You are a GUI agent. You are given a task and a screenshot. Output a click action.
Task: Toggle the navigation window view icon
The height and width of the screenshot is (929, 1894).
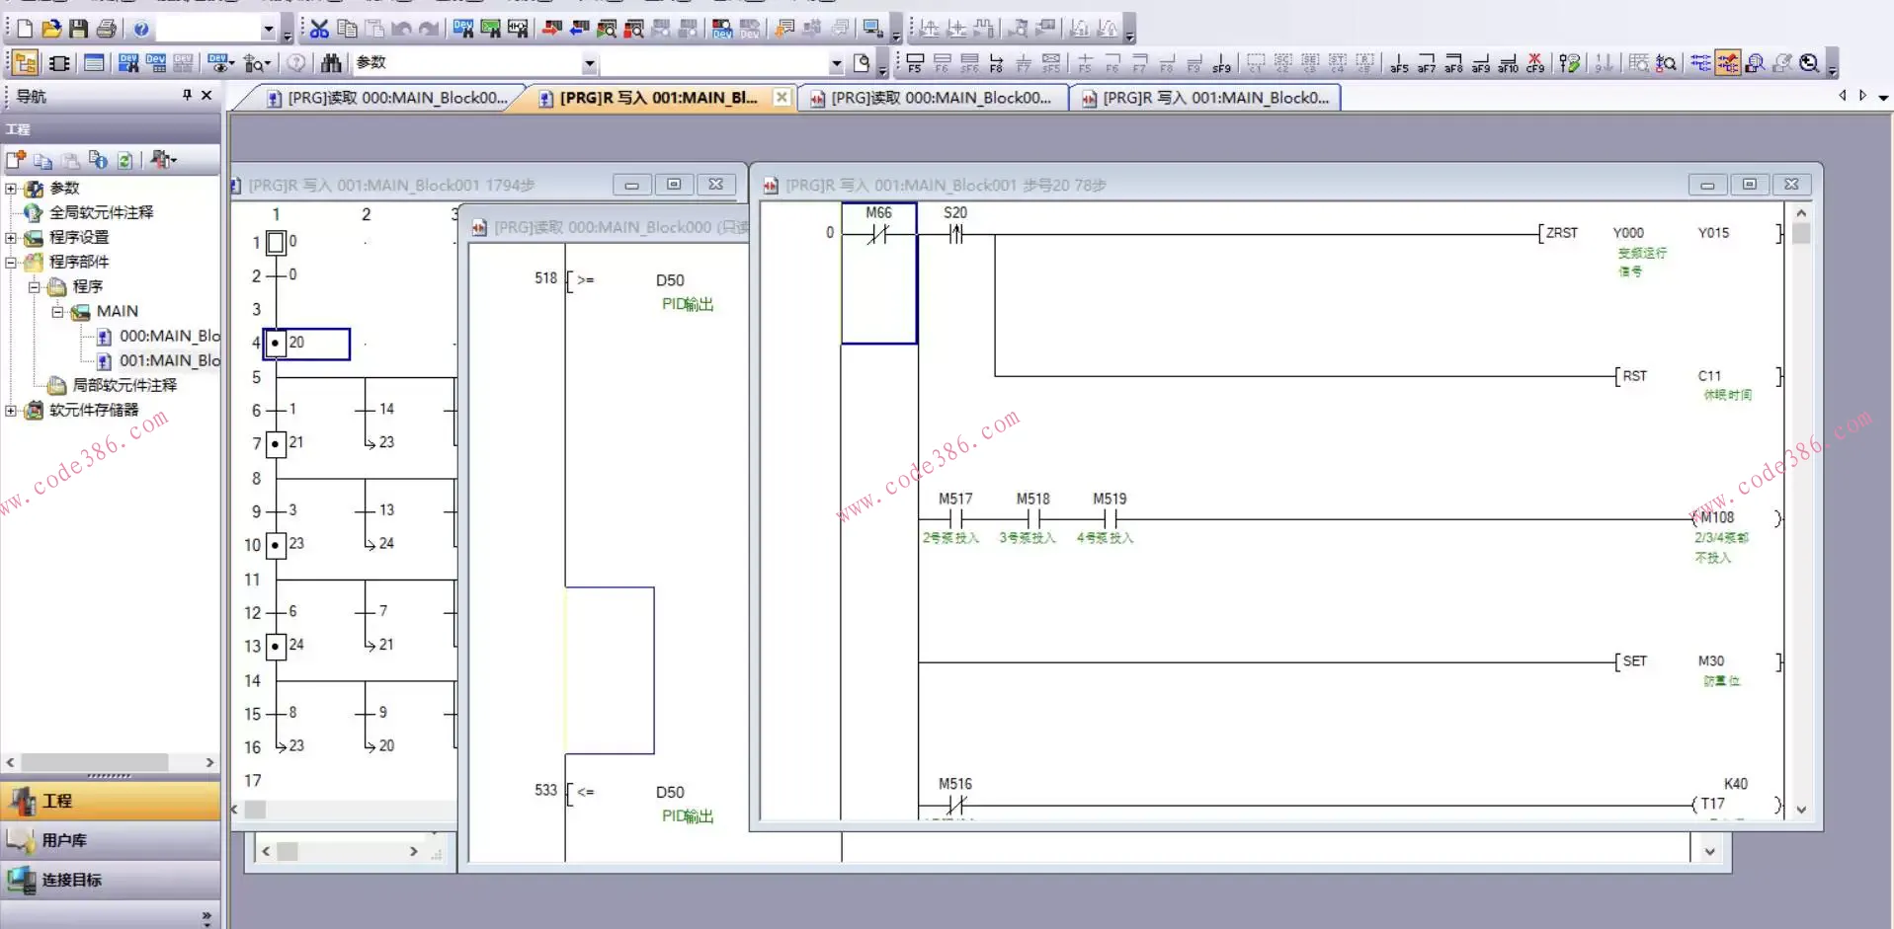pyautogui.click(x=26, y=63)
